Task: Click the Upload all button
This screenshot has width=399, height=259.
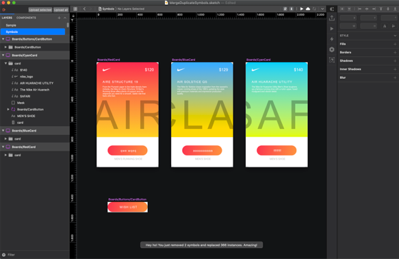Action: [61, 10]
